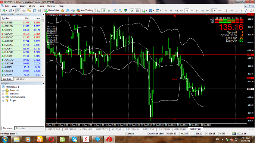Open the templates dropdown arrow
The height and width of the screenshot is (143, 255).
[x=160, y=11]
